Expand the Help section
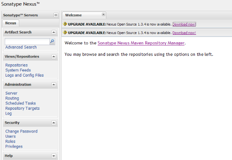The image size is (232, 160). (54, 156)
